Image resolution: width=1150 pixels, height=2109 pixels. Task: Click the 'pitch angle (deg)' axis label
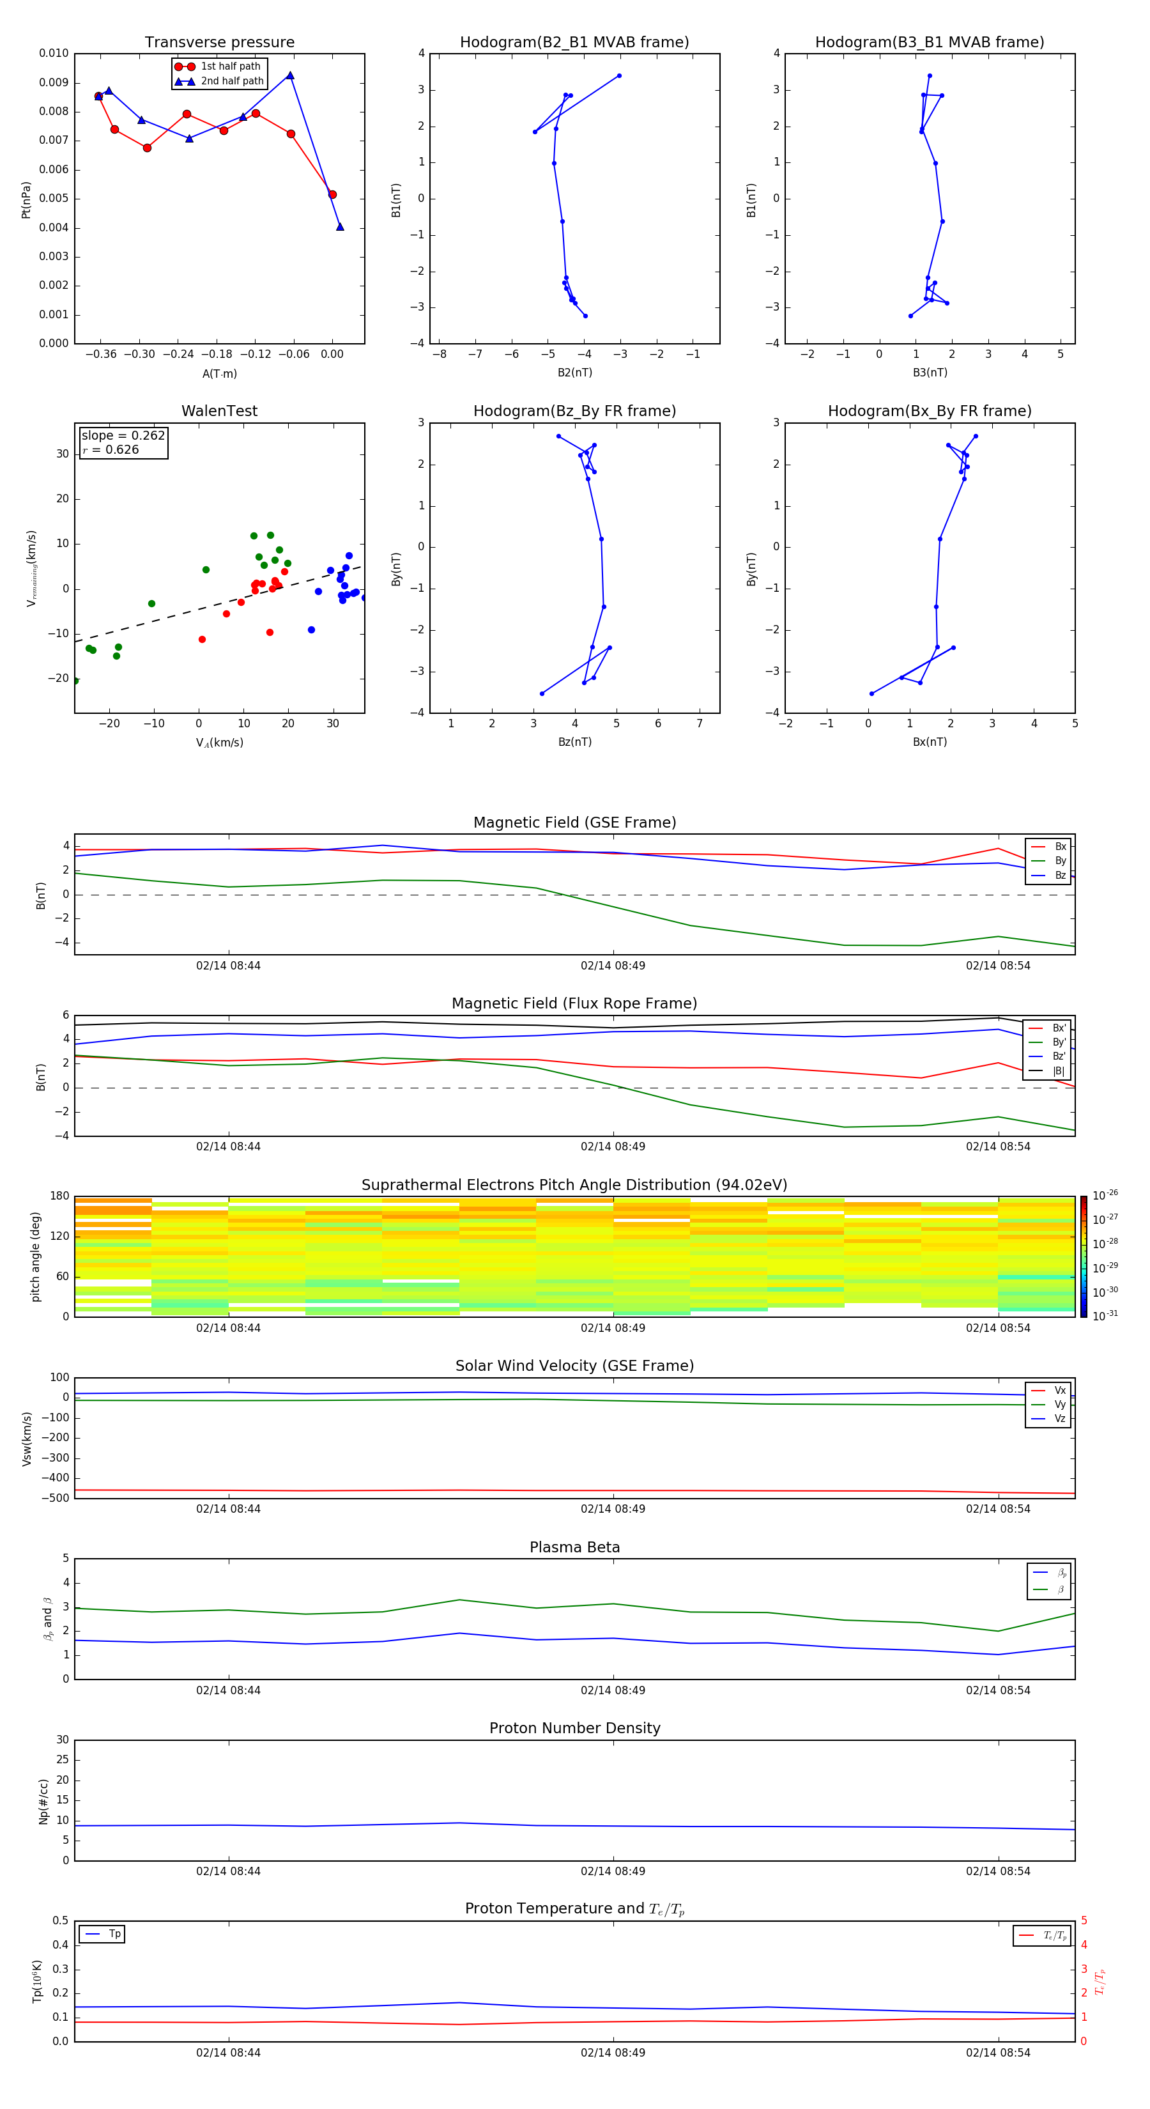click(x=35, y=1256)
